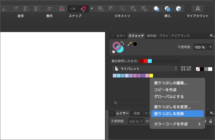Image resolution: width=215 pixels, height=140 pixels.
Task: Pick the eyedropper color picker tool
Action: (x=129, y=44)
